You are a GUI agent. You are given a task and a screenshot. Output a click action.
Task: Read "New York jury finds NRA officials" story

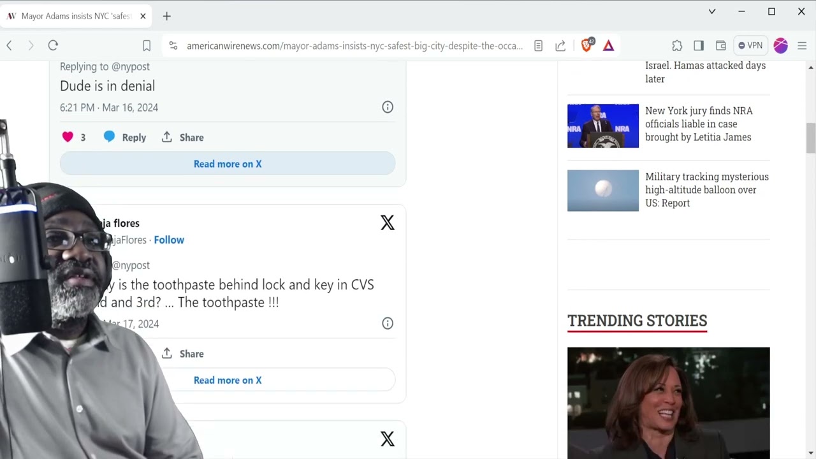[699, 124]
